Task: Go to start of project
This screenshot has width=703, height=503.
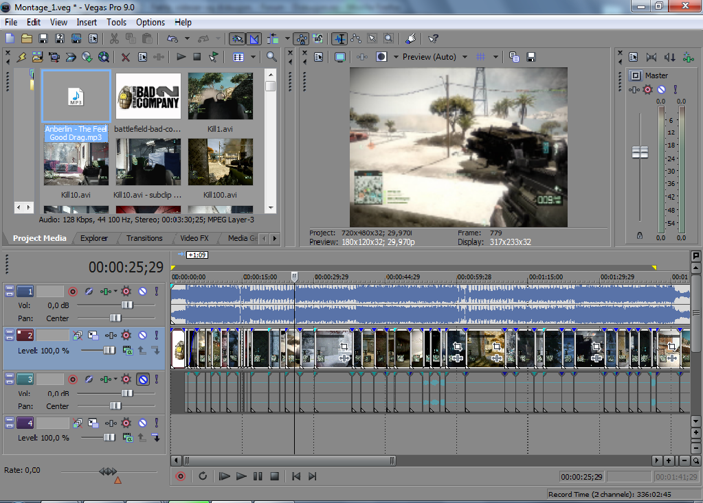Action: 296,476
